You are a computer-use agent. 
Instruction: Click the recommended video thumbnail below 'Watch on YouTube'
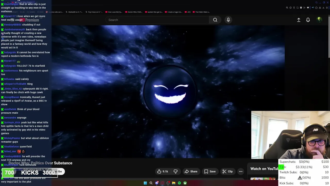(263, 179)
